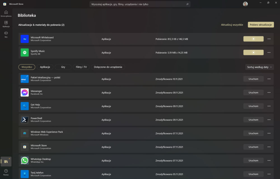Open more options for Microsoft Whiteboard
280x179 pixels.
269,39
